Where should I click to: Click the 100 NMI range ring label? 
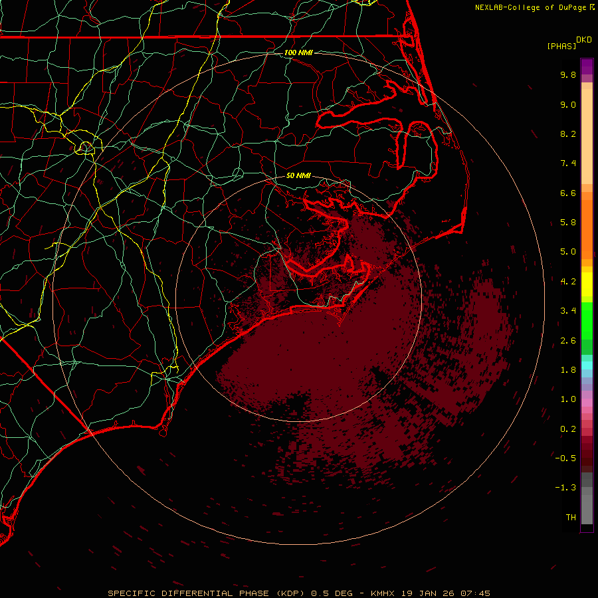tap(298, 52)
